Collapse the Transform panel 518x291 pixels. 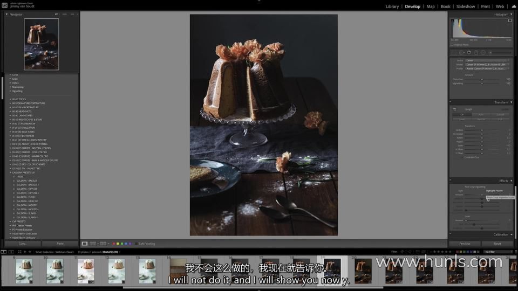point(511,102)
